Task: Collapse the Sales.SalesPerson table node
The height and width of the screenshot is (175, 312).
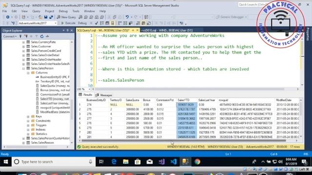Action: coord(23,68)
